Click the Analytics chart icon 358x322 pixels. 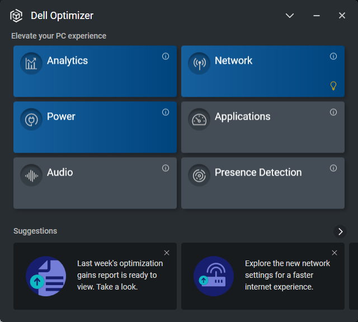[x=31, y=63]
